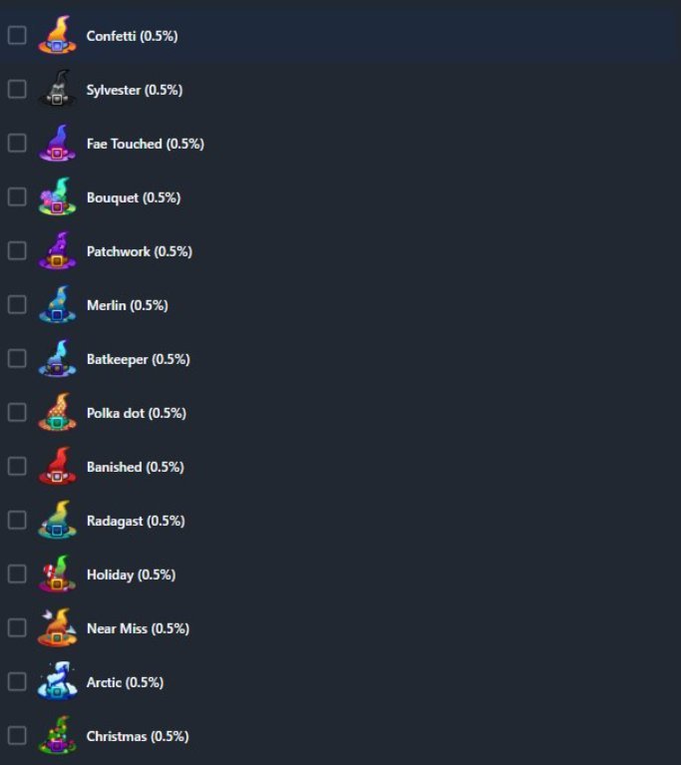
Task: Click the Radagast gradient hat icon
Action: click(58, 520)
